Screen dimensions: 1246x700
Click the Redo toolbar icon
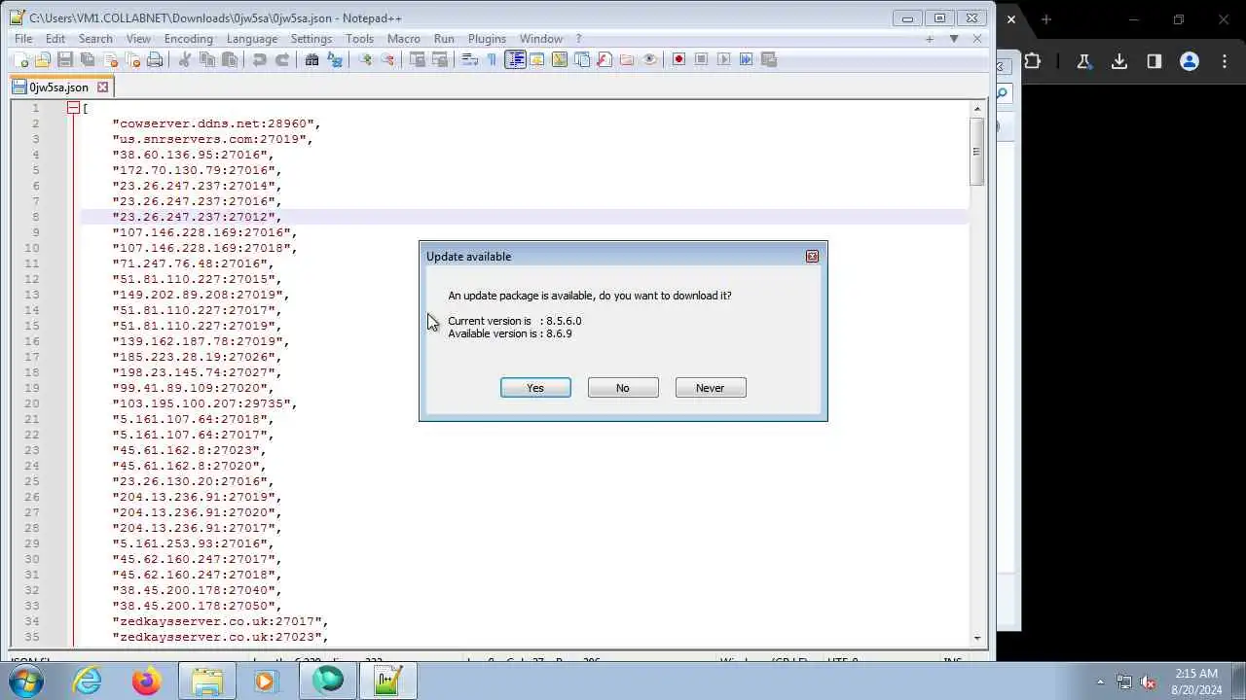tap(282, 59)
